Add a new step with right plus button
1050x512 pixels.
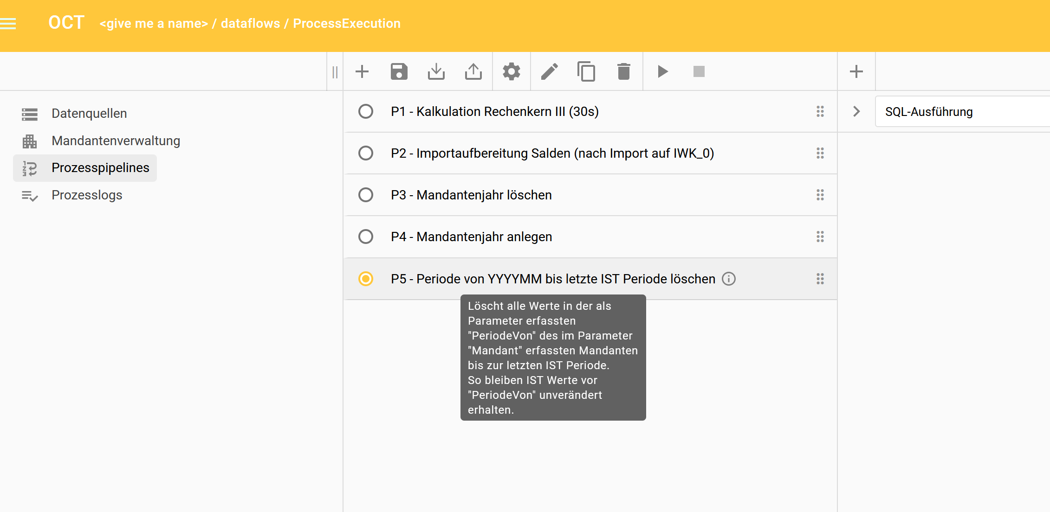pyautogui.click(x=856, y=72)
